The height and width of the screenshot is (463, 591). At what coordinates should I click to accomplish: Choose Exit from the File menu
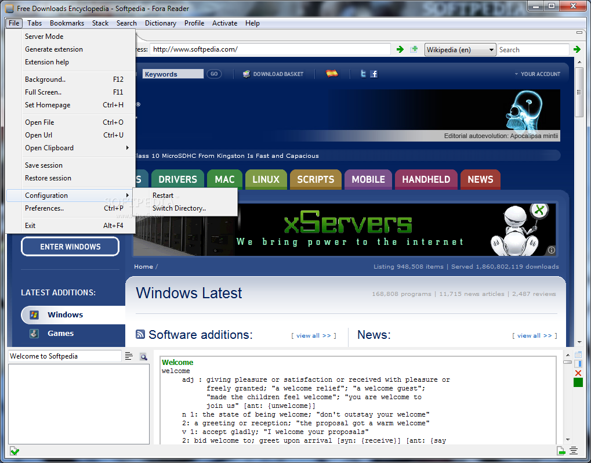pos(71,226)
